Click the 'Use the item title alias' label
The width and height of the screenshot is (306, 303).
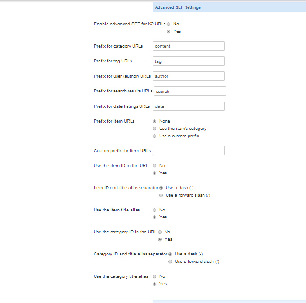click(117, 210)
